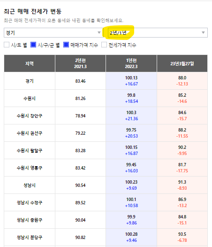Click the 최근 매매 전세가 변동 heading
The image size is (212, 247).
pos(32,11)
